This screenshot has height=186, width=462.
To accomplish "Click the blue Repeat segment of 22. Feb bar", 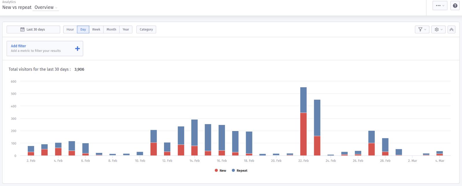I will click(303, 100).
